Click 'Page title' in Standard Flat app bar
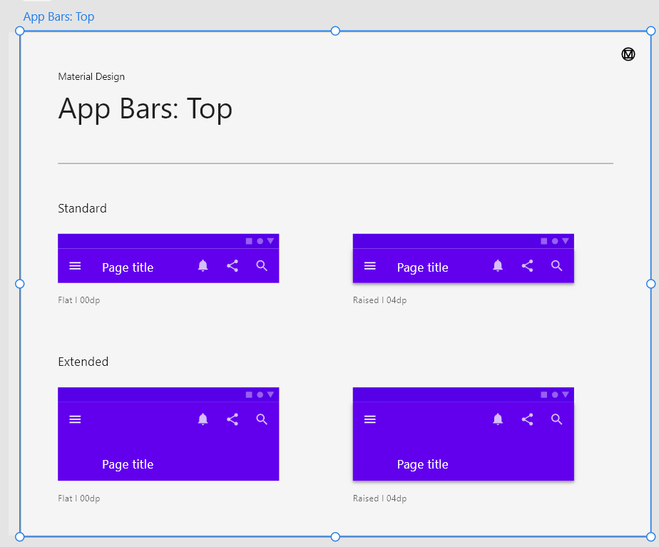 pos(128,267)
